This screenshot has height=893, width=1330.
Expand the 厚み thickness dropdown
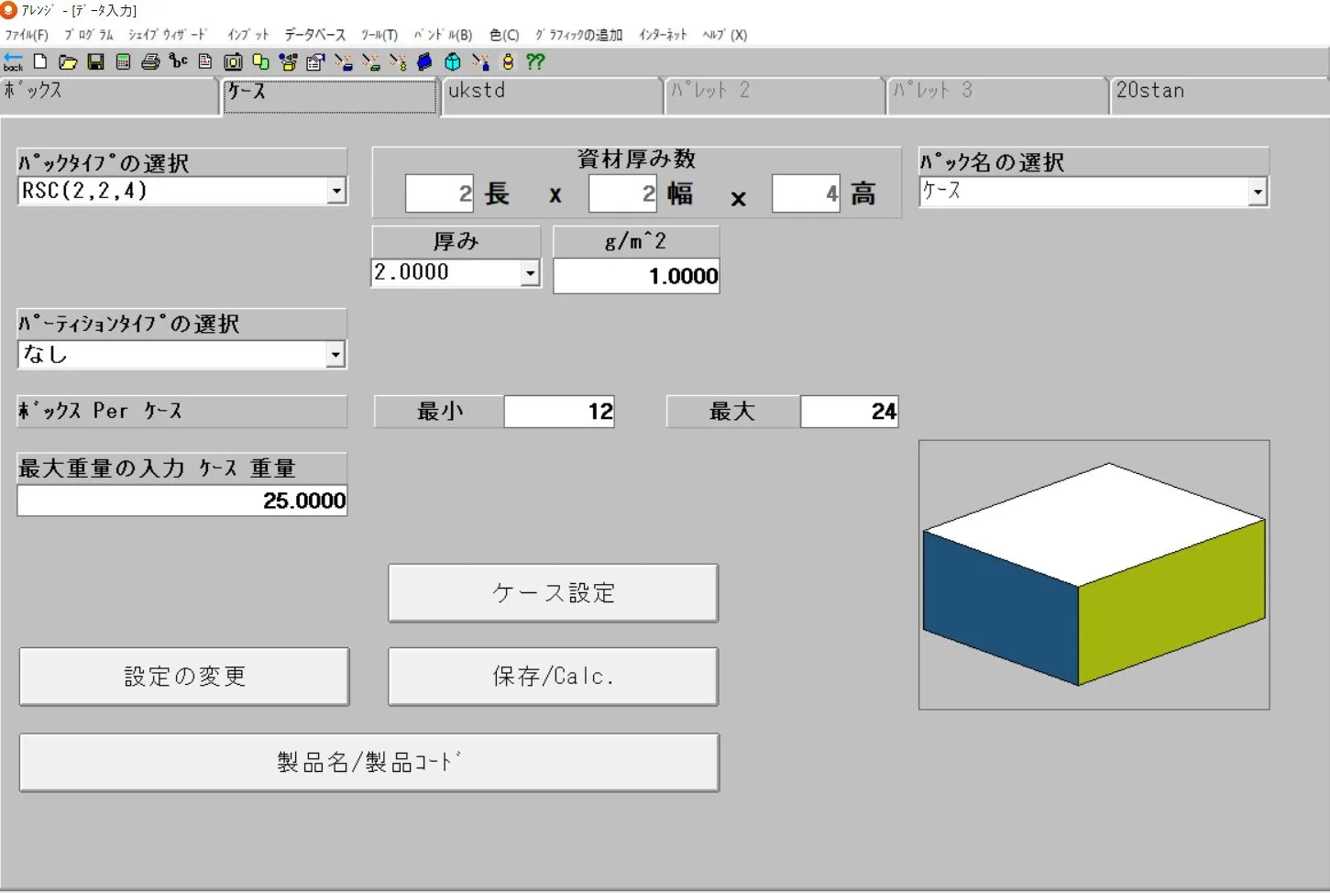click(530, 272)
